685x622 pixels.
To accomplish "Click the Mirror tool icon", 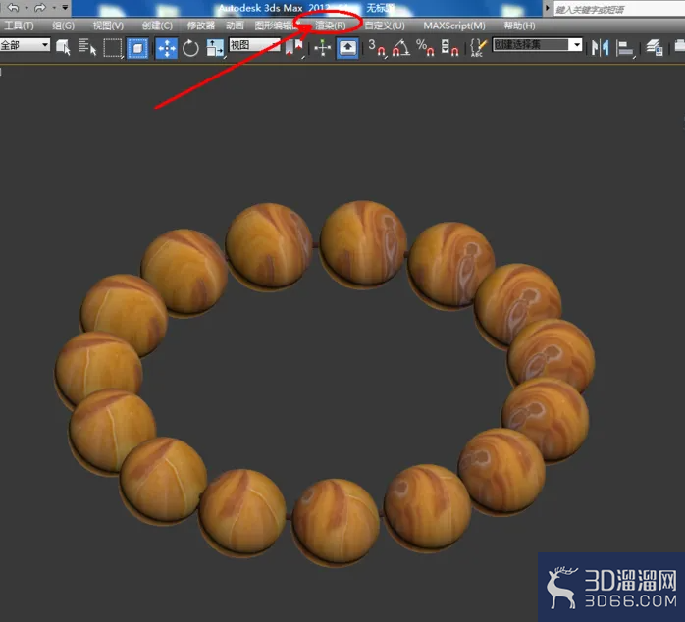I will [600, 48].
